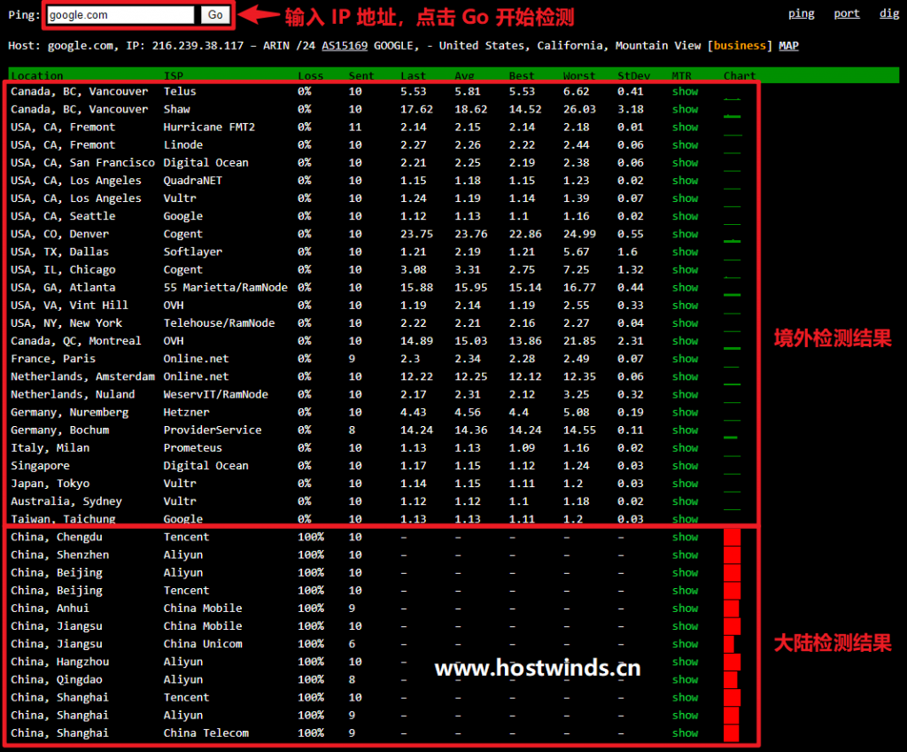Click the Ping address input field
907x752 pixels.
[x=120, y=15]
